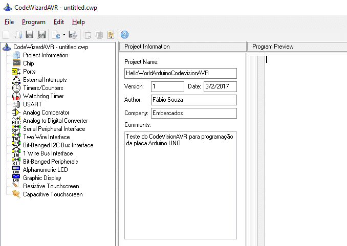
Task: Select Project Information label in tree
Action: [46, 55]
